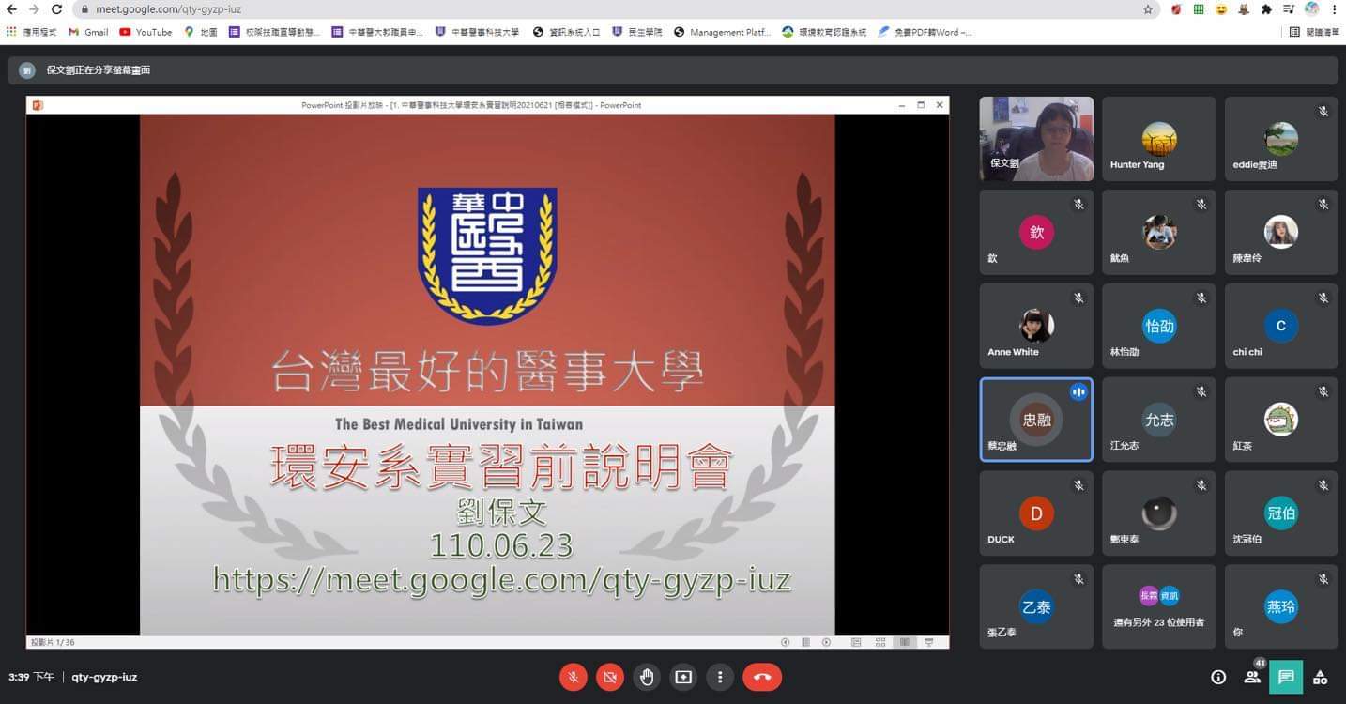Select your own tile labeled 你

[x=1281, y=606]
